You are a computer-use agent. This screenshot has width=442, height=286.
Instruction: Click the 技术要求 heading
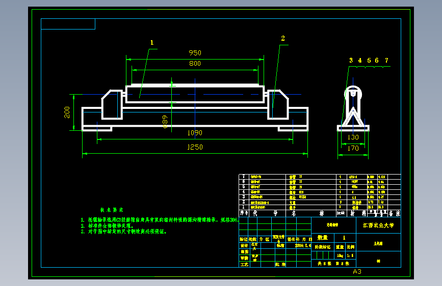(x=112, y=210)
